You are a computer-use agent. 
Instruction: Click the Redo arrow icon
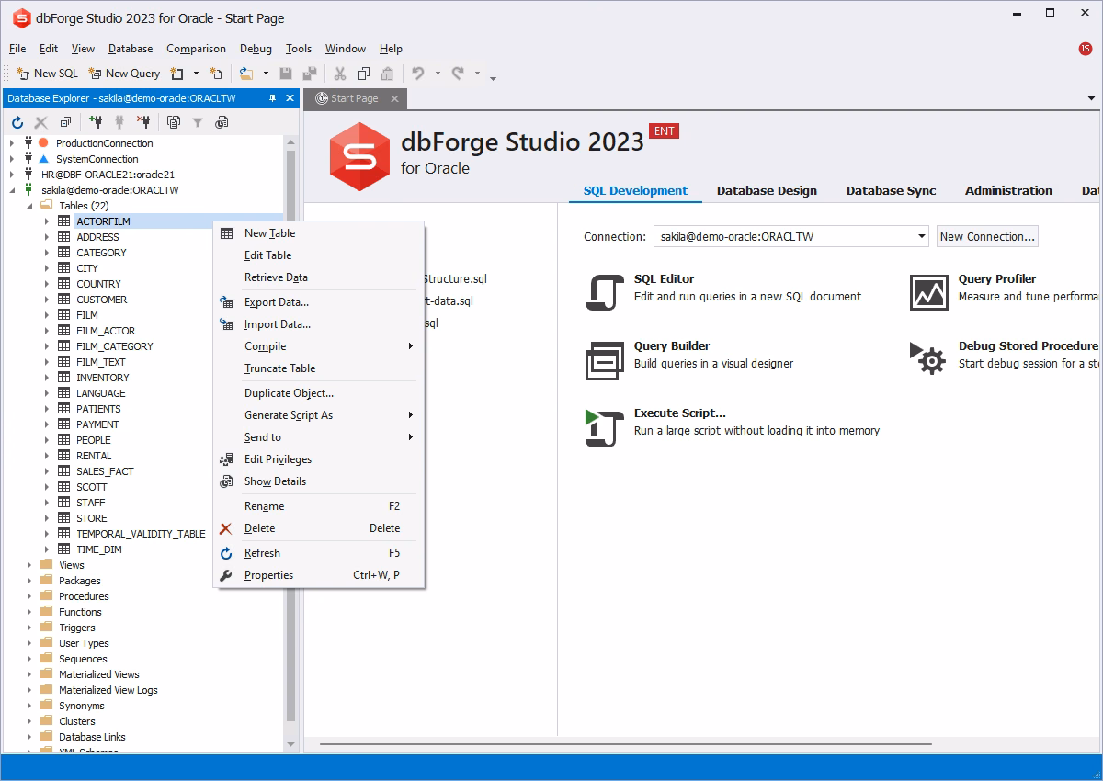(x=458, y=73)
